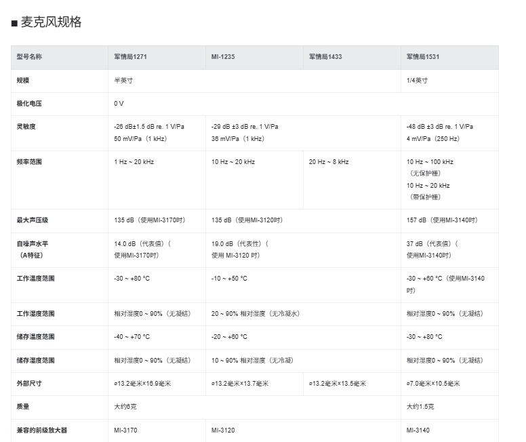Click the -29 dB ±3 dB sensitivity value
The height and width of the screenshot is (442, 526).
click(245, 127)
